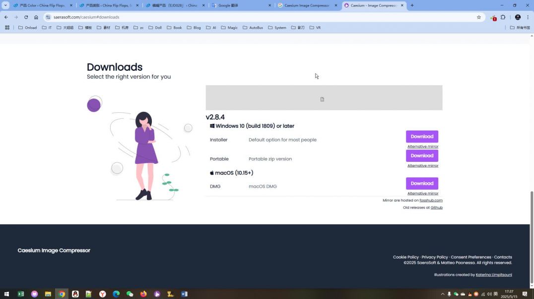This screenshot has height=299, width=534.
Task: Open the Contacts footer link
Action: tap(503, 257)
